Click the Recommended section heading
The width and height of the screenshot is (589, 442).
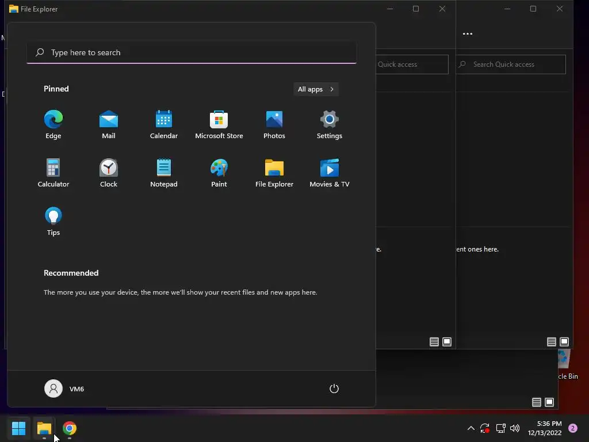(x=71, y=273)
